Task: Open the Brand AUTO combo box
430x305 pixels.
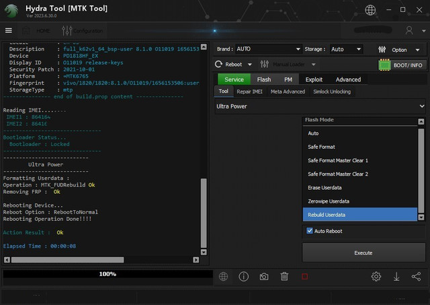Action: (268, 49)
